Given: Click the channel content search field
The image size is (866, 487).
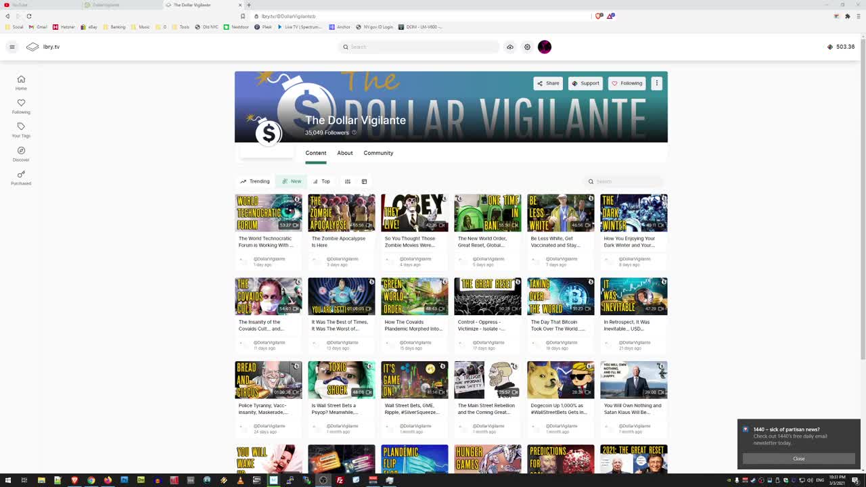Looking at the screenshot, I should [624, 181].
